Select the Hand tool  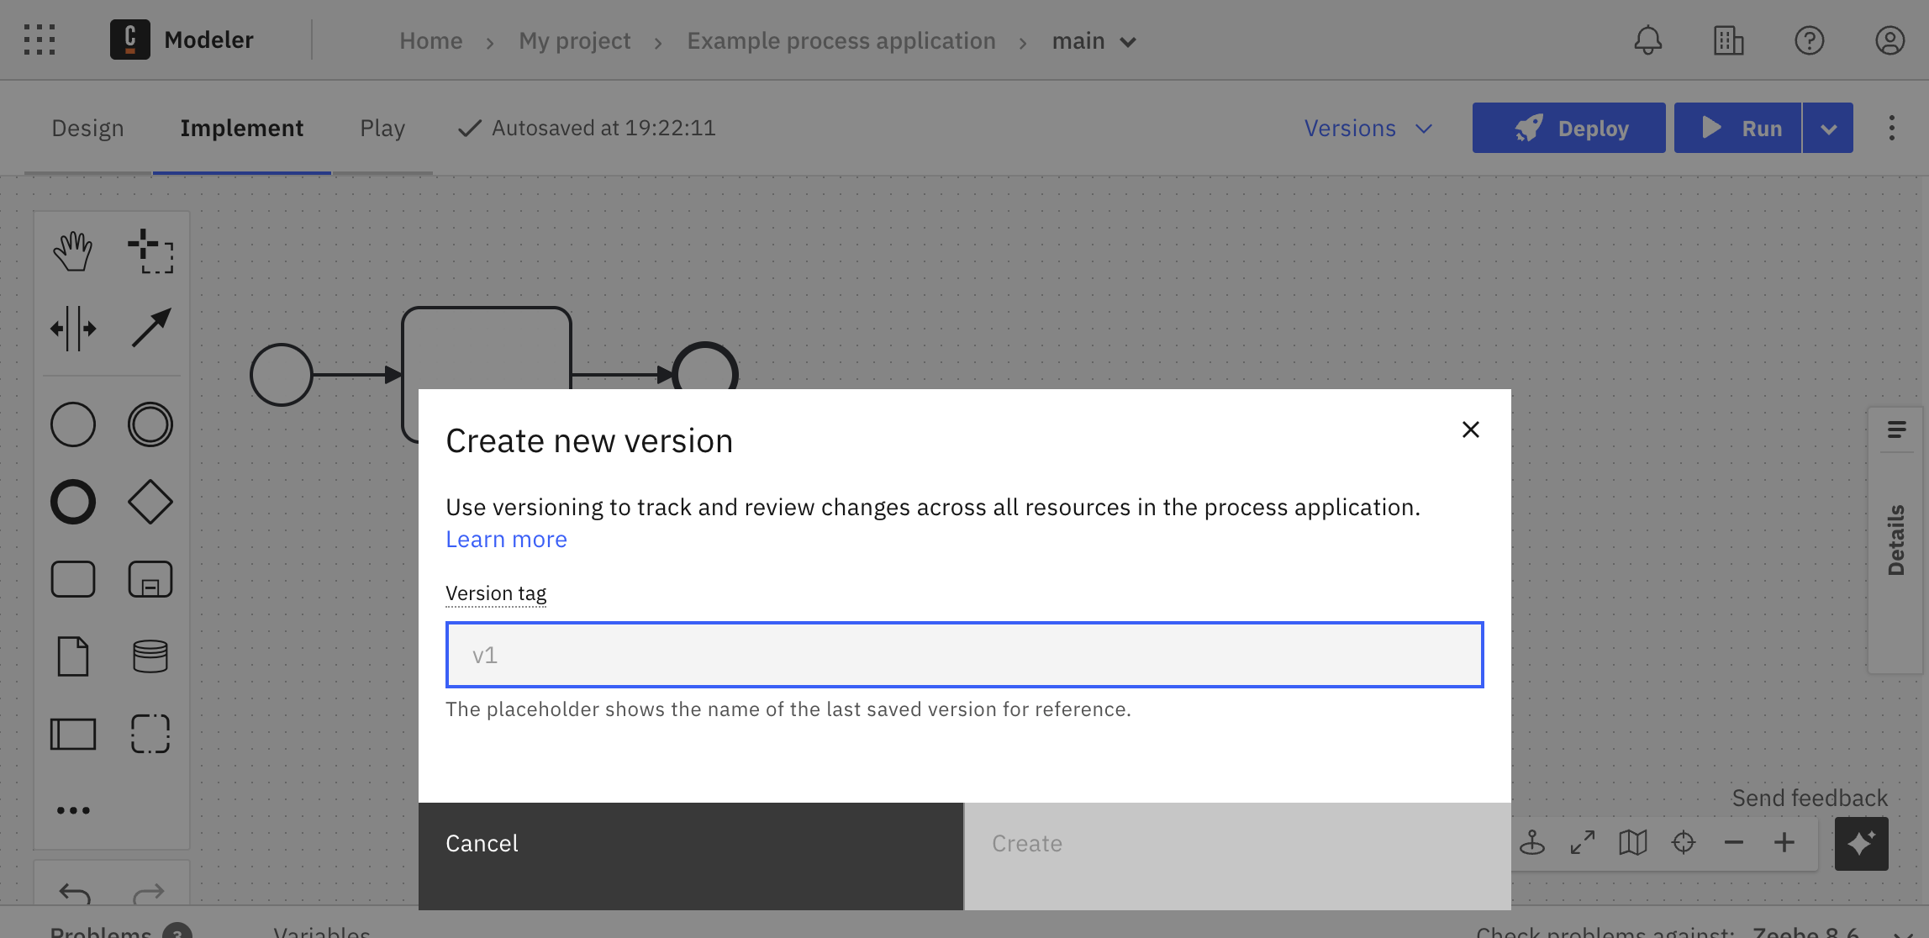pyautogui.click(x=73, y=250)
